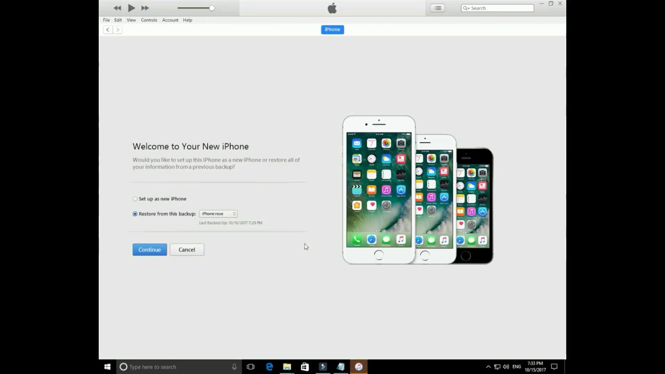Image resolution: width=665 pixels, height=374 pixels.
Task: Launch Microsoft Edge from the taskbar
Action: [269, 367]
